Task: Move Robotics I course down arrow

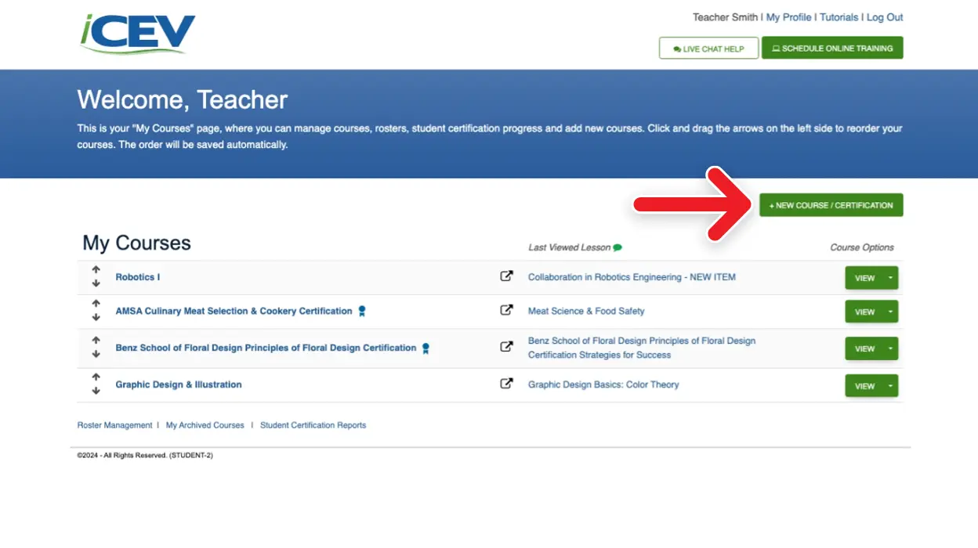Action: click(96, 283)
